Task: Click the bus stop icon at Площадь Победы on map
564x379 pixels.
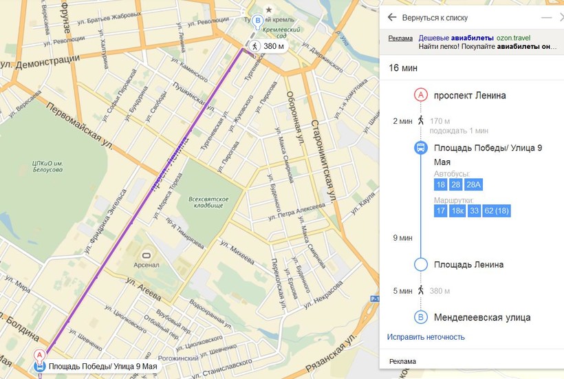Action: click(40, 367)
